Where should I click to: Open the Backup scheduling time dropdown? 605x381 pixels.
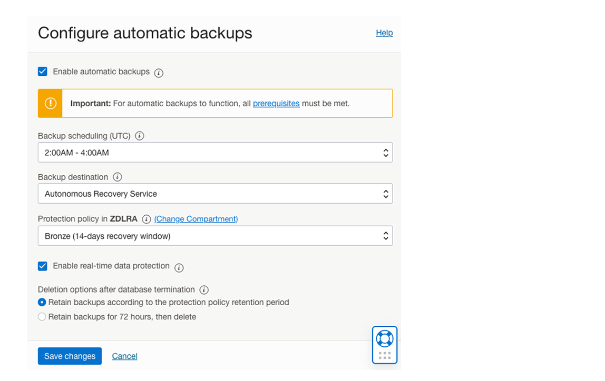(x=215, y=153)
